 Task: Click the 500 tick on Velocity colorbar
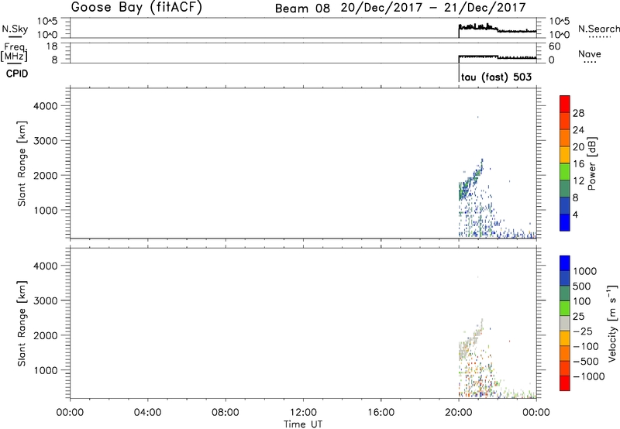(x=582, y=286)
